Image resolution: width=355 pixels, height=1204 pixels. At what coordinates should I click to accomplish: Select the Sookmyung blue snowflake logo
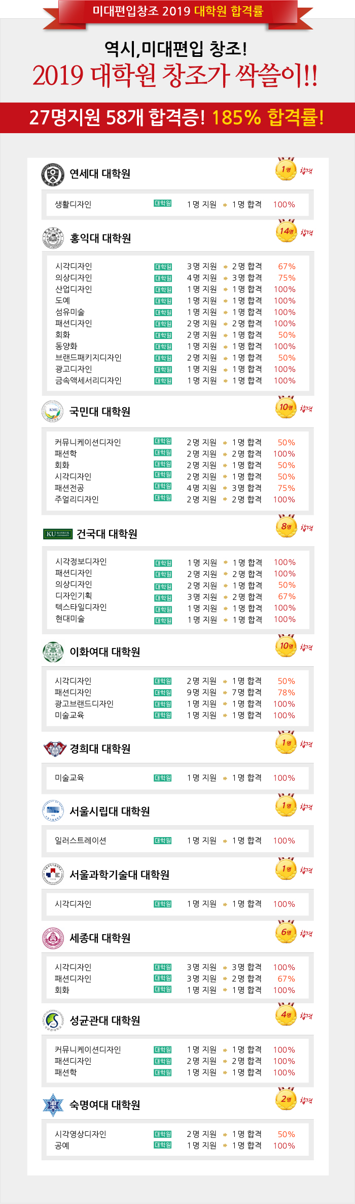click(53, 1105)
